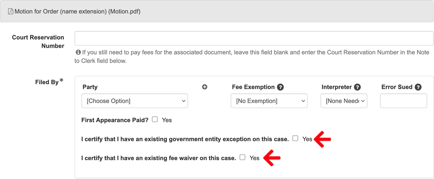Screen dimensions: 434x179
Task: Click the plus icon to add party
Action: pyautogui.click(x=205, y=87)
